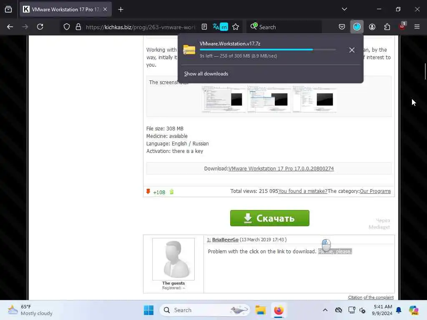This screenshot has height=320, width=427.
Task: Open Firefox account icon
Action: [372, 27]
